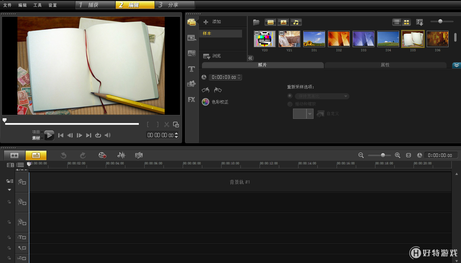The image size is (461, 263).
Task: Jump to the start (Home) button
Action: [x=61, y=135]
